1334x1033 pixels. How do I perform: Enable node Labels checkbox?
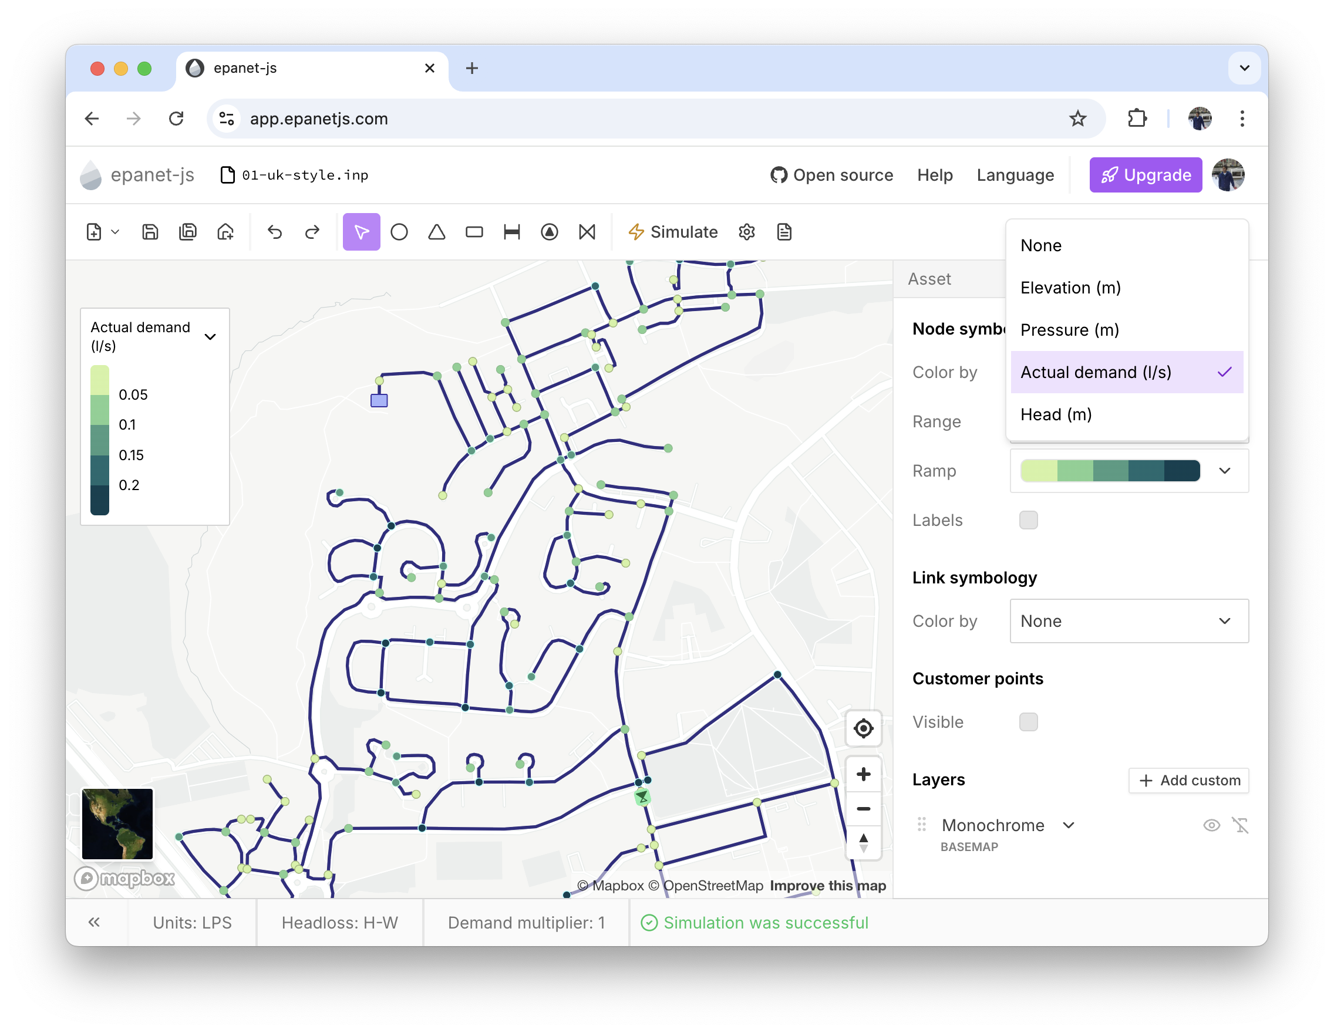pos(1028,520)
